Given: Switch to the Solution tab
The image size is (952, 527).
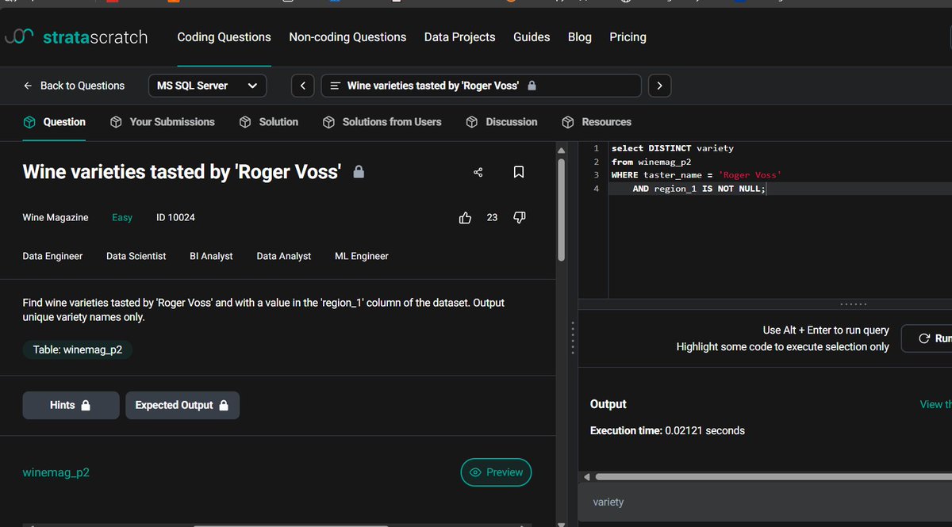Looking at the screenshot, I should (x=268, y=122).
